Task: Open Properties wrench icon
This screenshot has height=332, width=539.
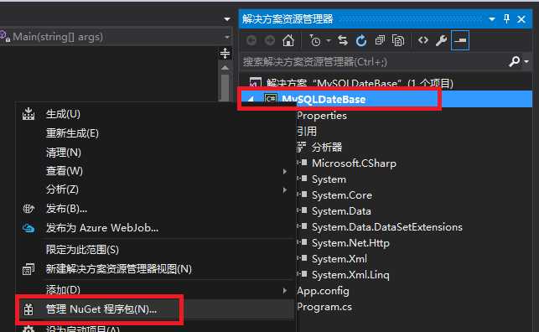Action: pyautogui.click(x=441, y=40)
